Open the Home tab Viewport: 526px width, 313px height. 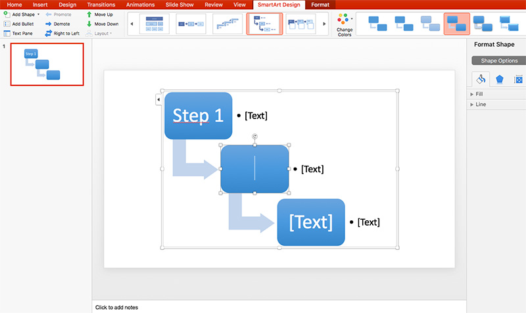tap(14, 5)
